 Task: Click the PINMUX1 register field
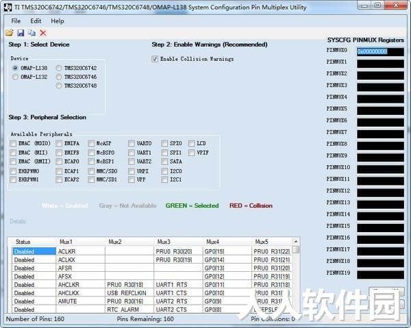(380, 64)
